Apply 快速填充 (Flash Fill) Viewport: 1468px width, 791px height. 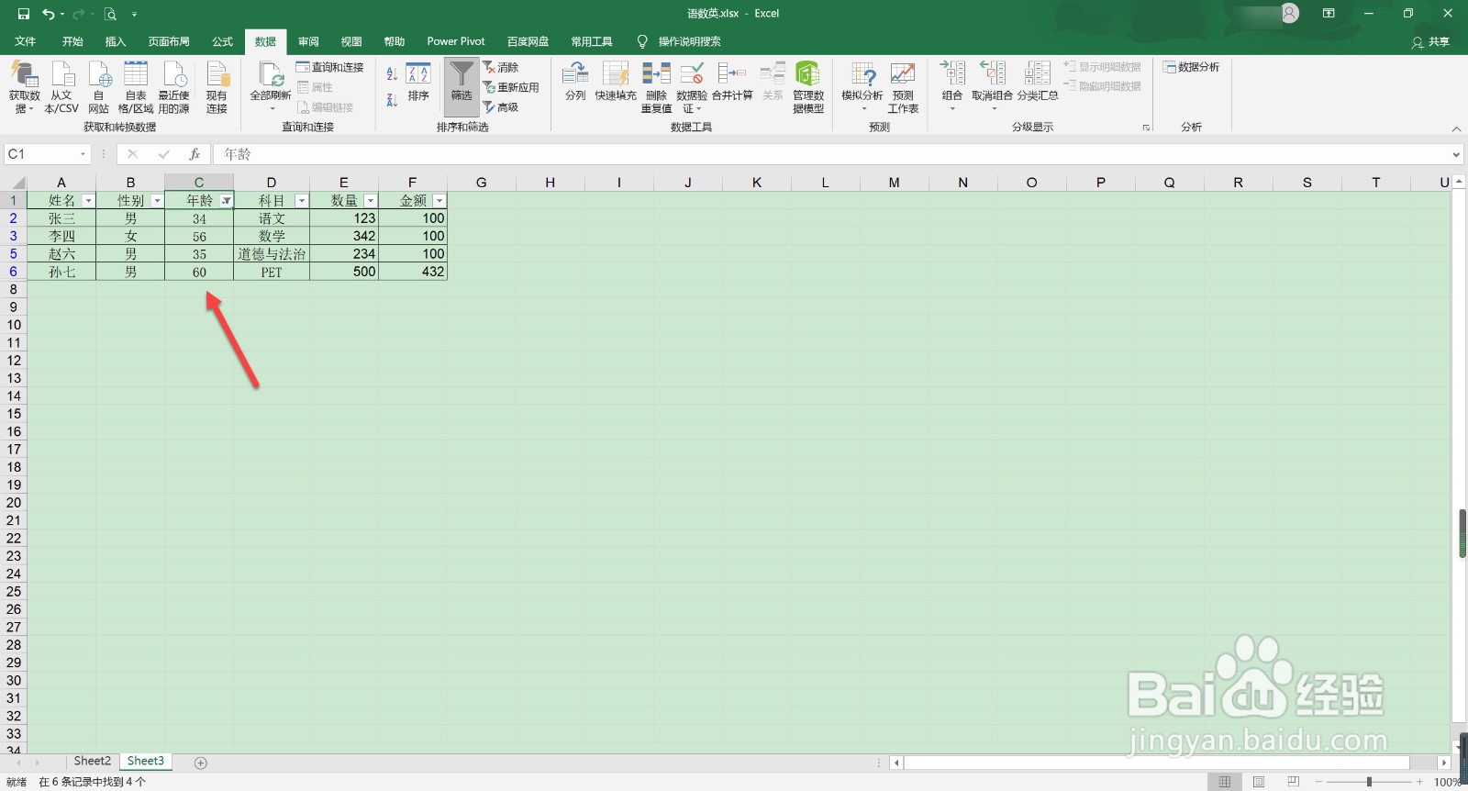616,82
